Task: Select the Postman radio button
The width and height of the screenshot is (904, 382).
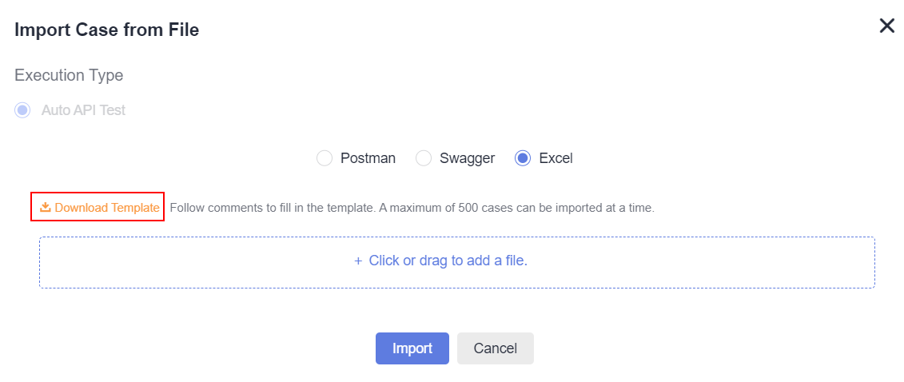Action: [325, 158]
